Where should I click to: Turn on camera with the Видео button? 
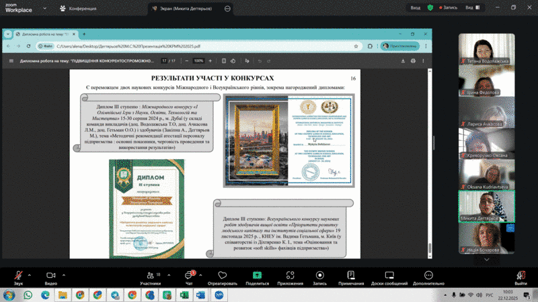coord(51,276)
